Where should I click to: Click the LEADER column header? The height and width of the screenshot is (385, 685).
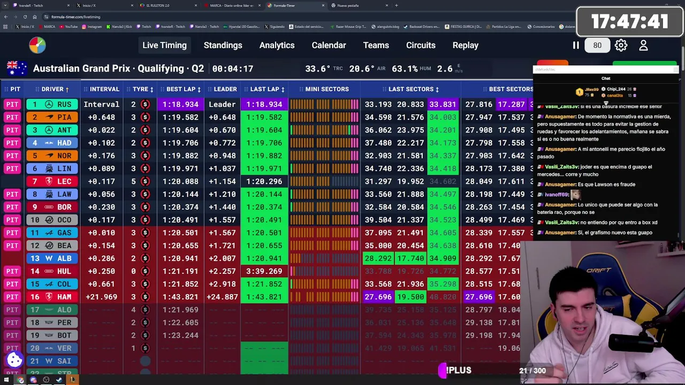222,89
